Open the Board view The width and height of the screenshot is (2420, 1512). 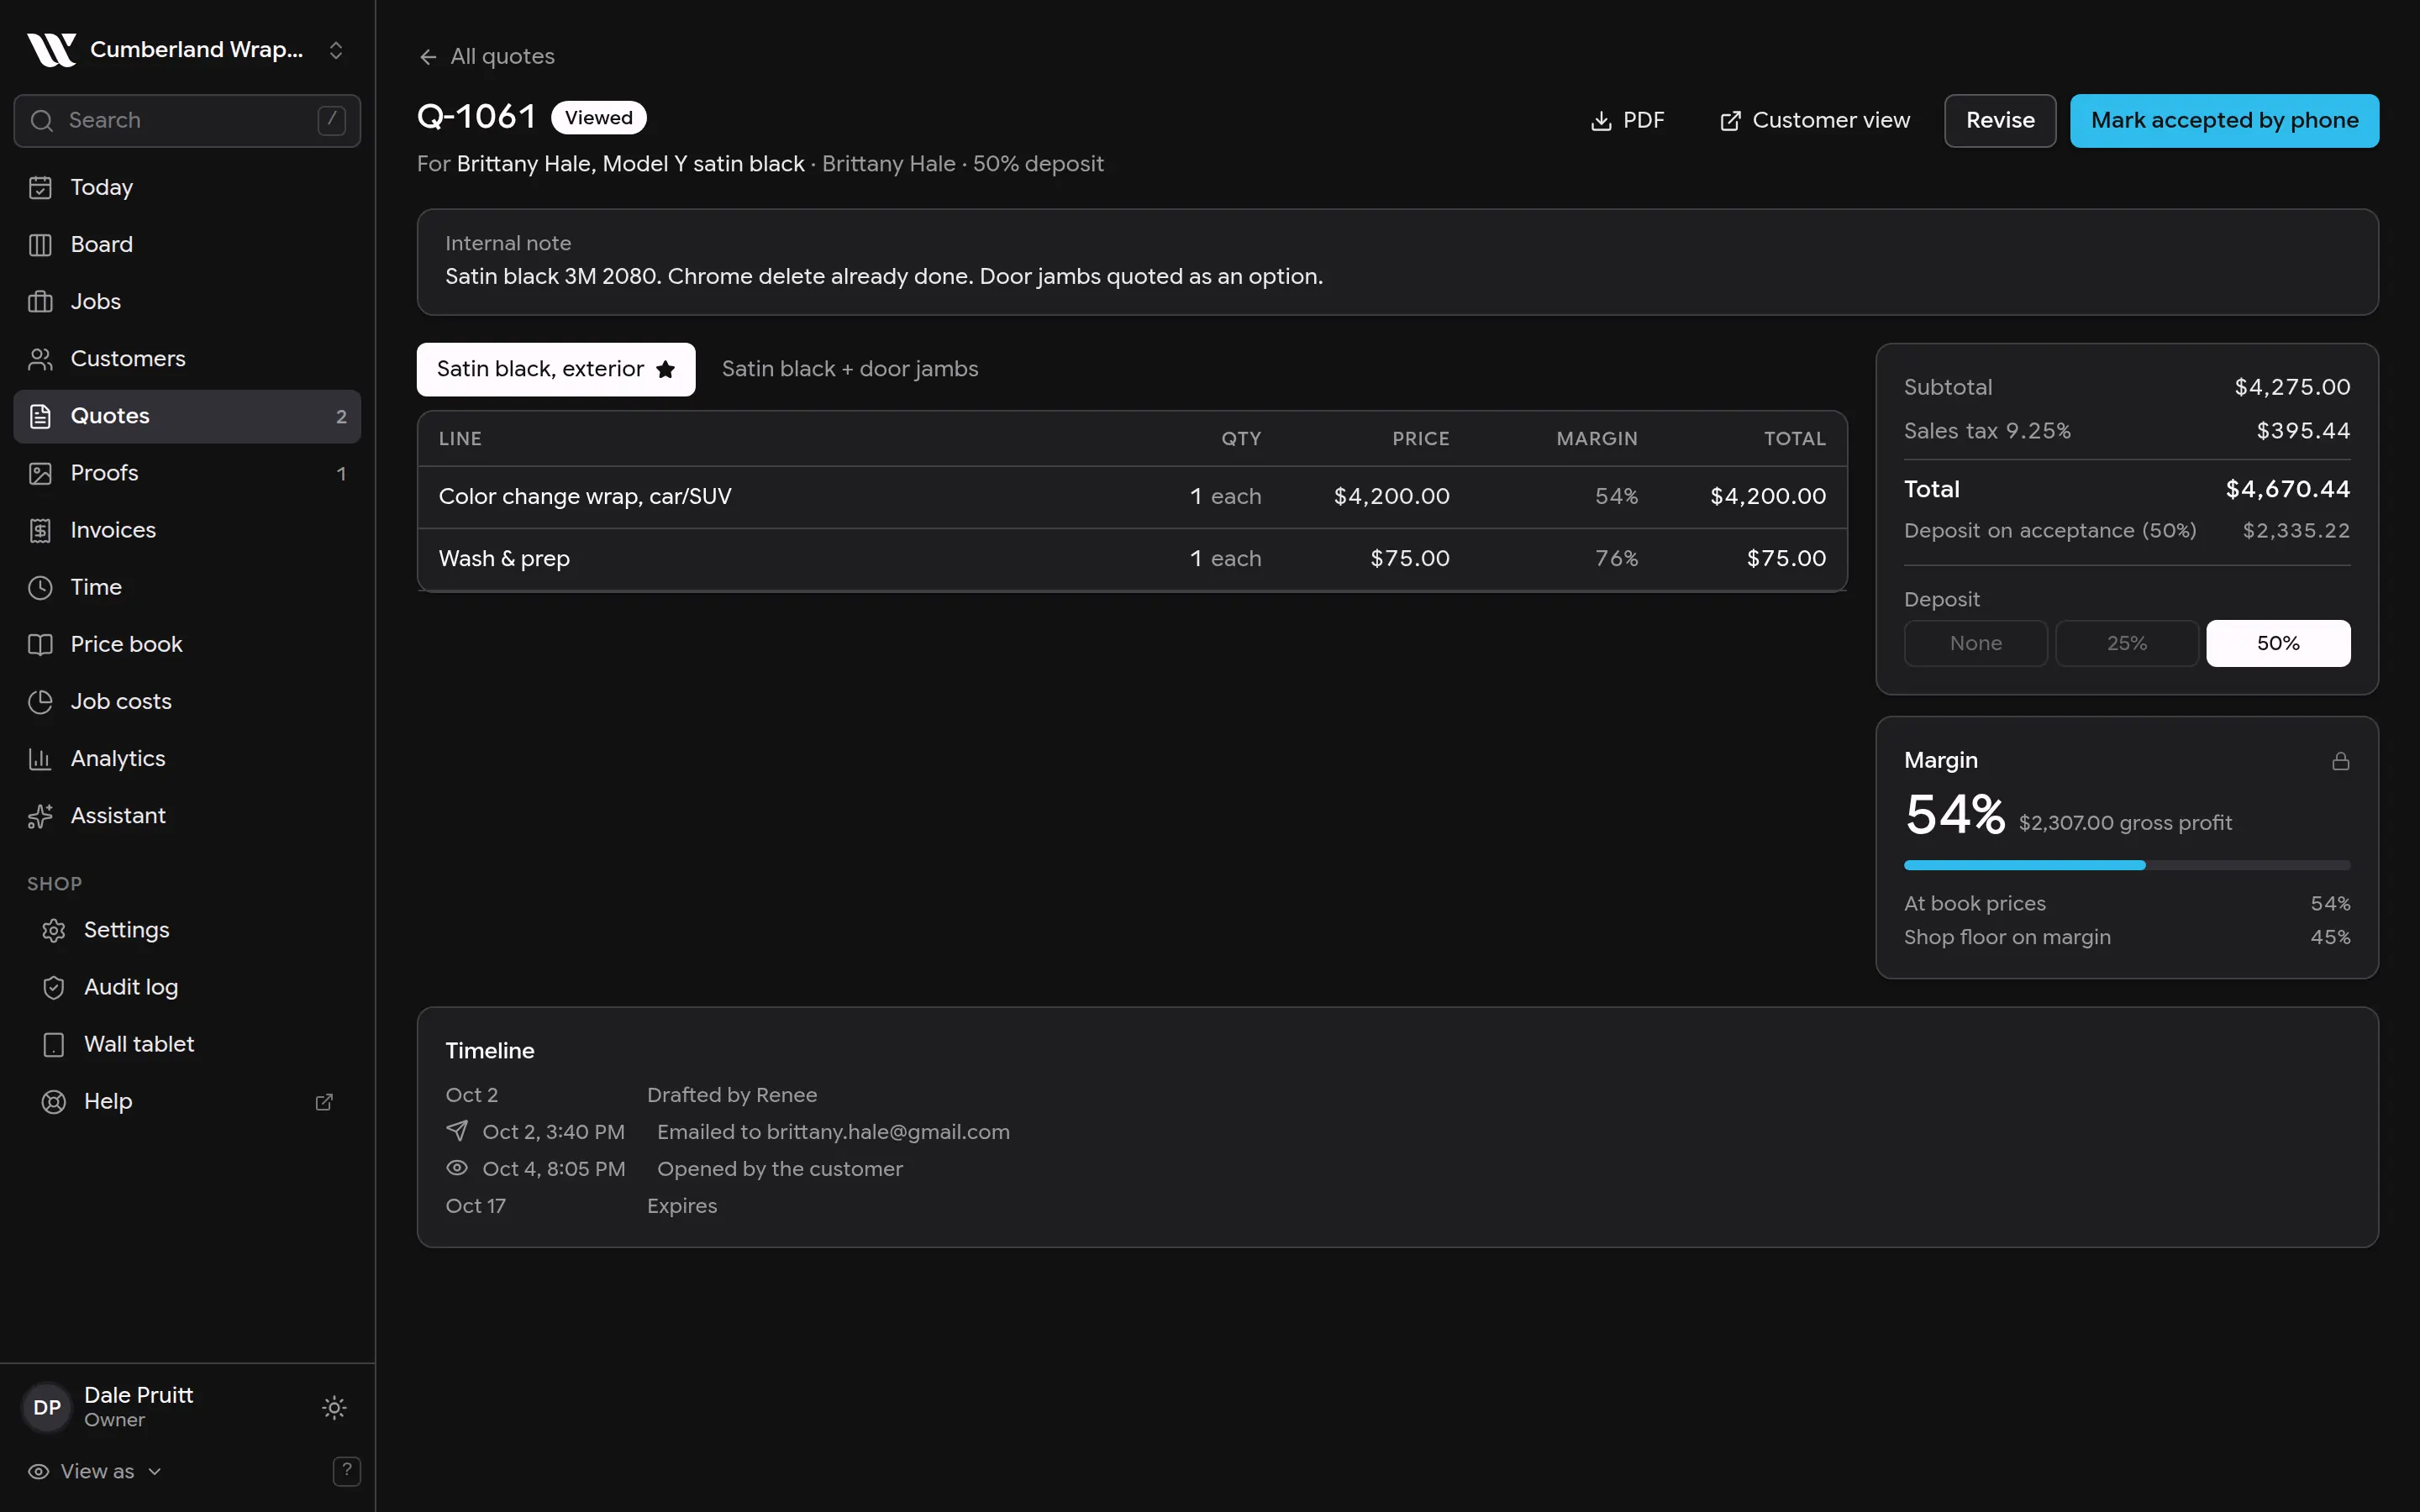click(x=187, y=244)
